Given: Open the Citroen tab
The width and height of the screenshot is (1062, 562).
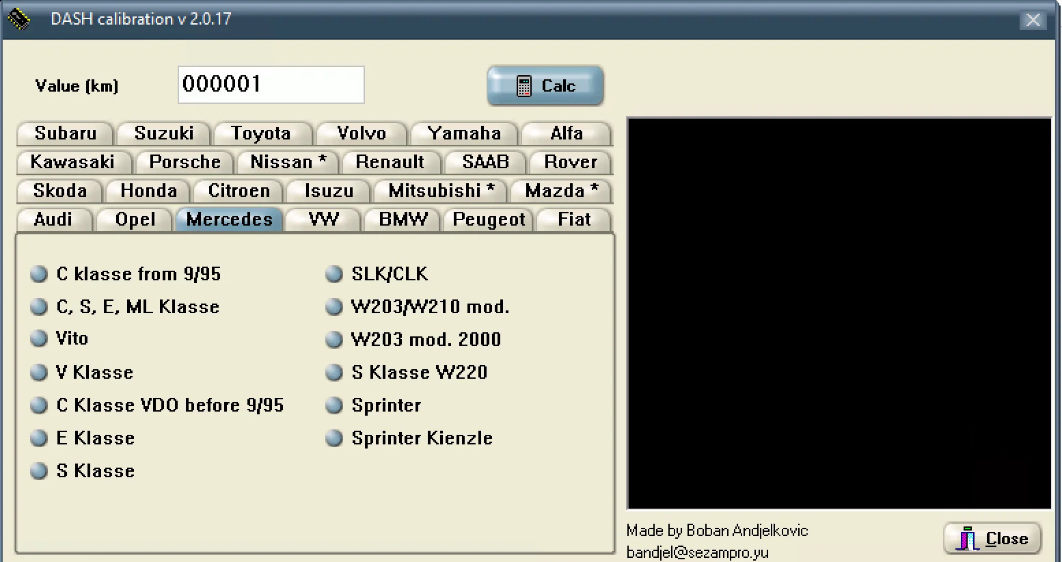Looking at the screenshot, I should (239, 191).
